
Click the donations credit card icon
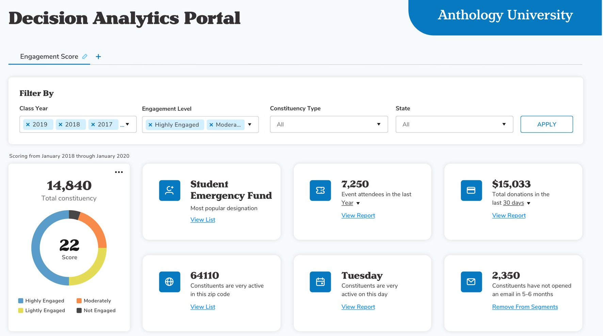(471, 190)
